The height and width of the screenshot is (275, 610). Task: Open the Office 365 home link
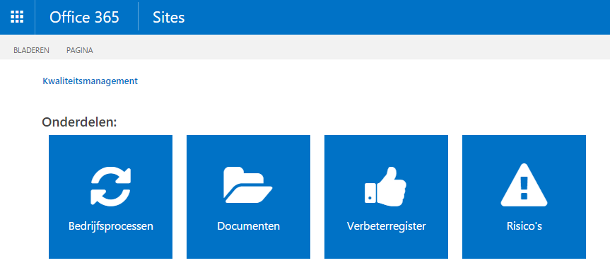pos(84,18)
